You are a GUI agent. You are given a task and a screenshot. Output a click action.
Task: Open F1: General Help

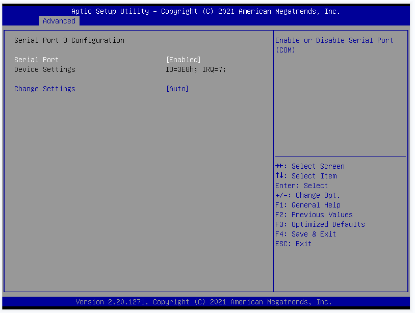307,205
